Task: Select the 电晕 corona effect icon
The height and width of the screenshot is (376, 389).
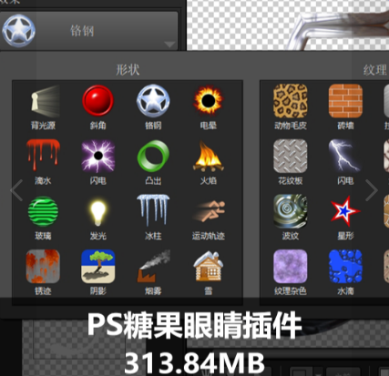Action: tap(209, 101)
